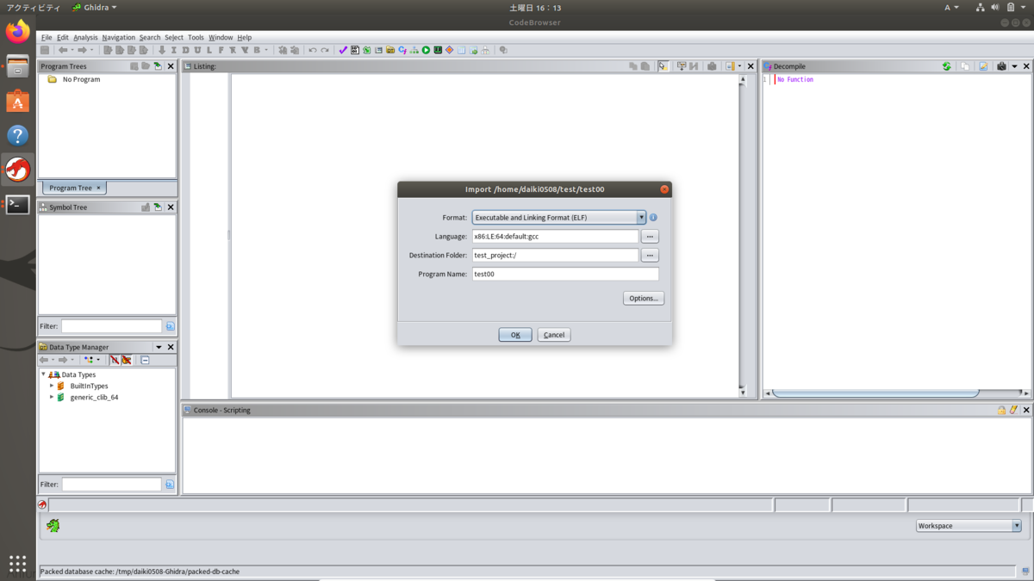
Task: Click the Data Type Manager filter options icon
Action: pyautogui.click(x=170, y=485)
